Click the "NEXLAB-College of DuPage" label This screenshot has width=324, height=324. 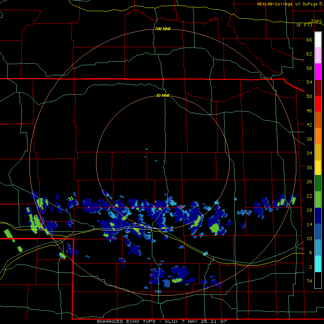pyautogui.click(x=287, y=4)
